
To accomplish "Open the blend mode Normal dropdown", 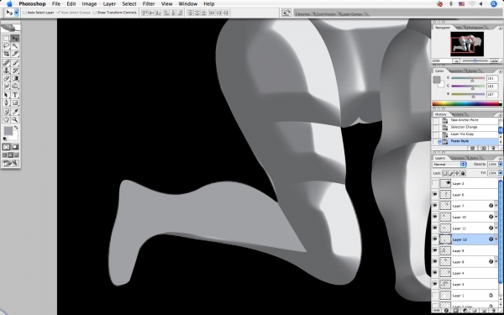I will 449,165.
